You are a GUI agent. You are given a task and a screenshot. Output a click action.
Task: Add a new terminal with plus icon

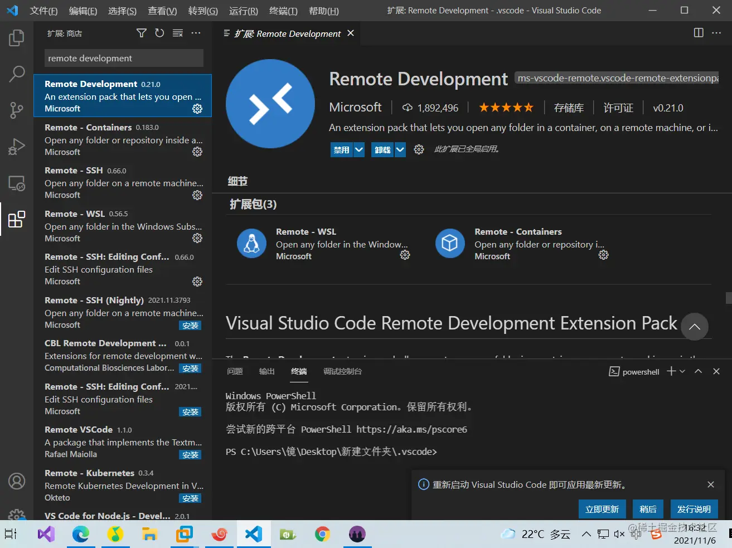click(671, 371)
